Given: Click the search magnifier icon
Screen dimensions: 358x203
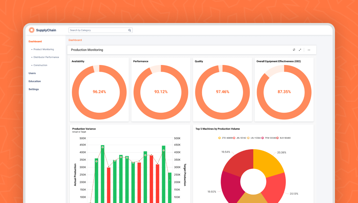Looking at the screenshot, I should tap(130, 30).
